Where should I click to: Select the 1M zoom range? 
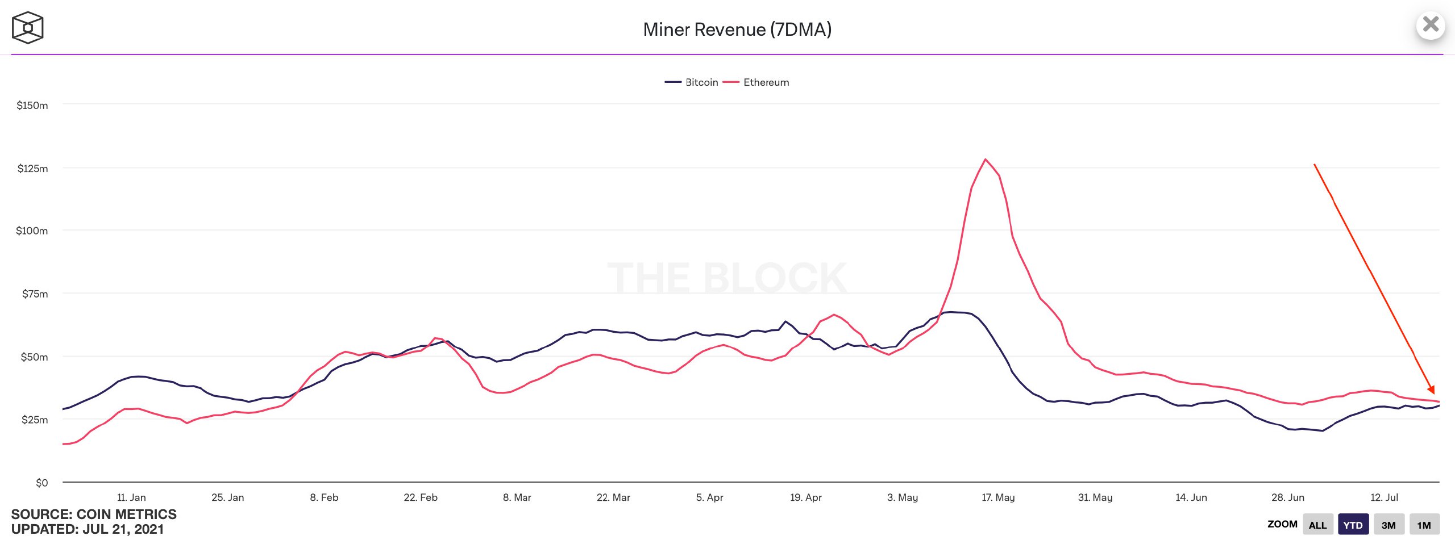click(1424, 525)
